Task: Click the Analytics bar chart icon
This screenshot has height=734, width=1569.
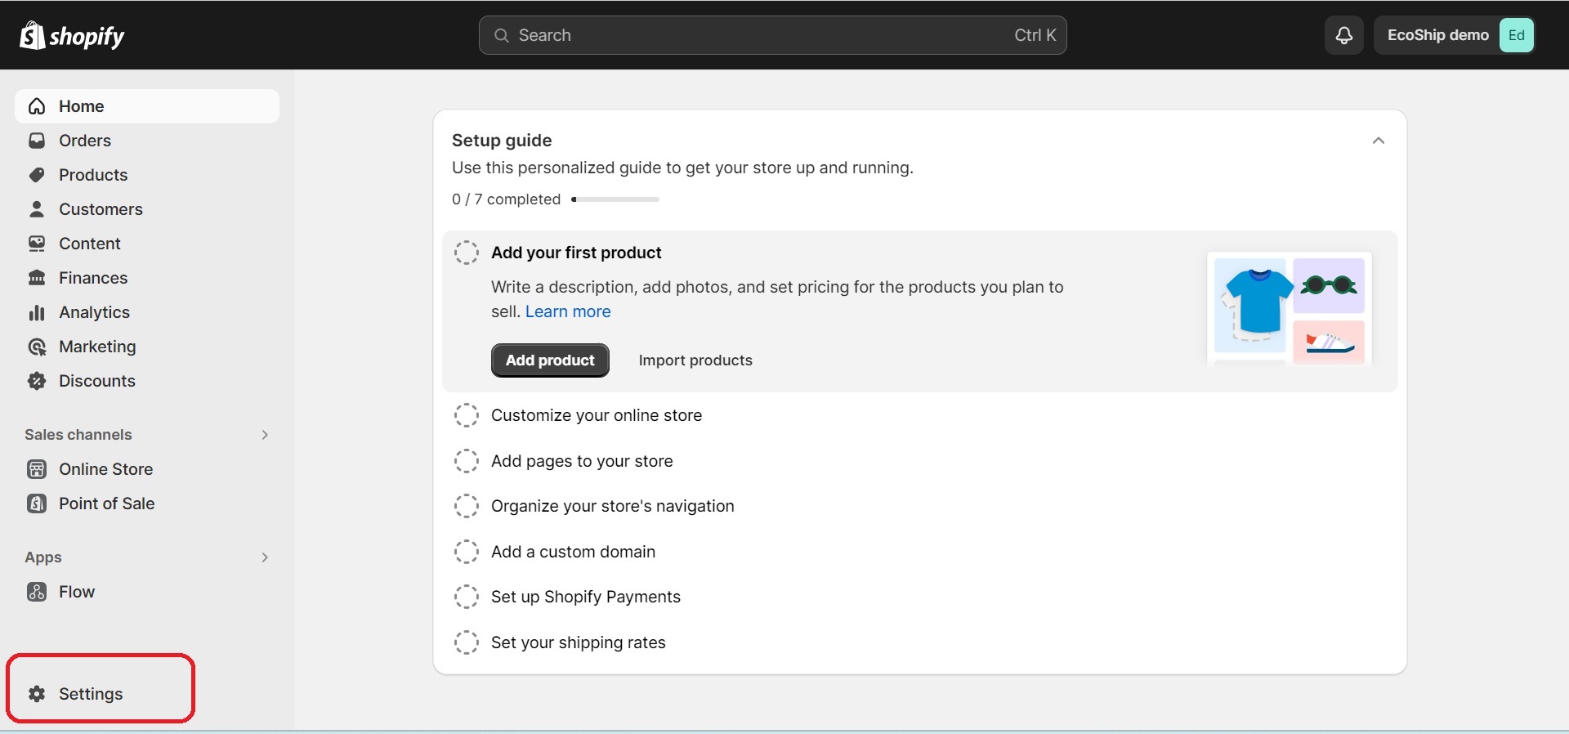Action: [x=37, y=312]
